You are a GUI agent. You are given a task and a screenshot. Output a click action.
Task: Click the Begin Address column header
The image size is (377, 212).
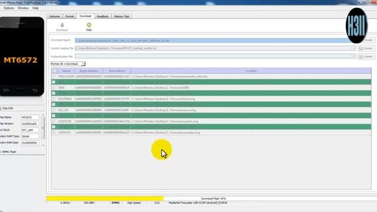[x=89, y=71]
